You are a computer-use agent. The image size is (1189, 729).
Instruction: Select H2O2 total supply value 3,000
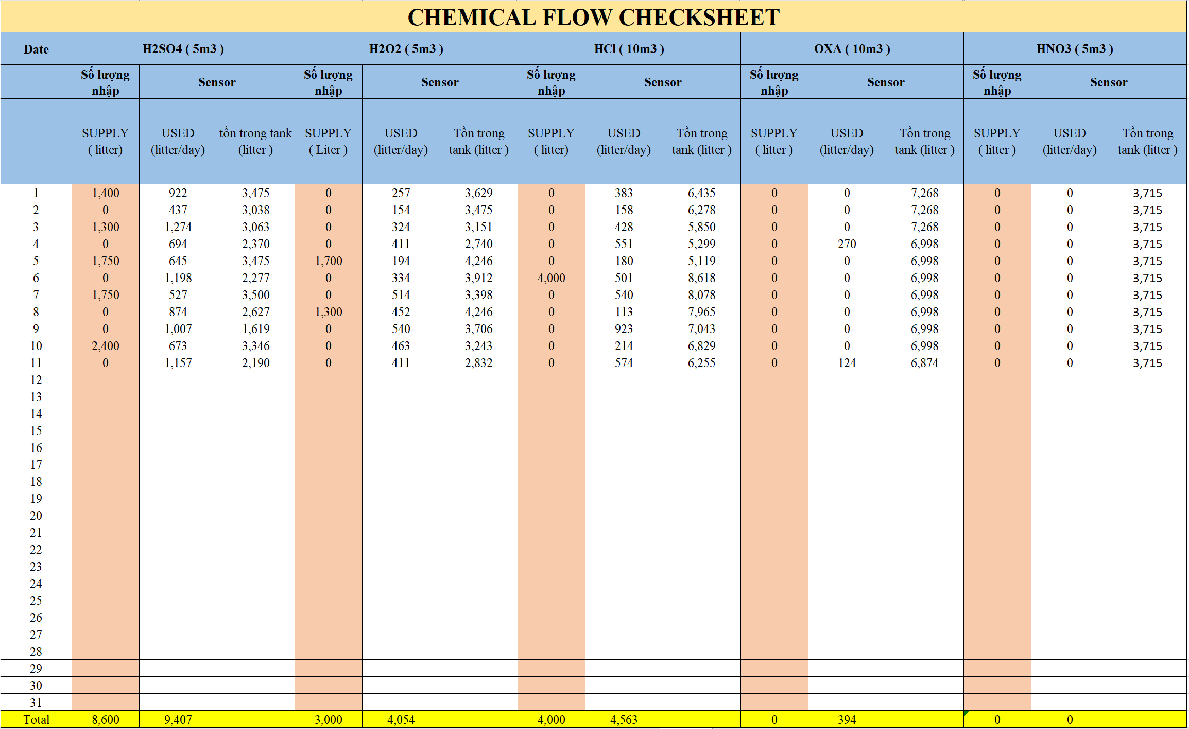point(329,720)
